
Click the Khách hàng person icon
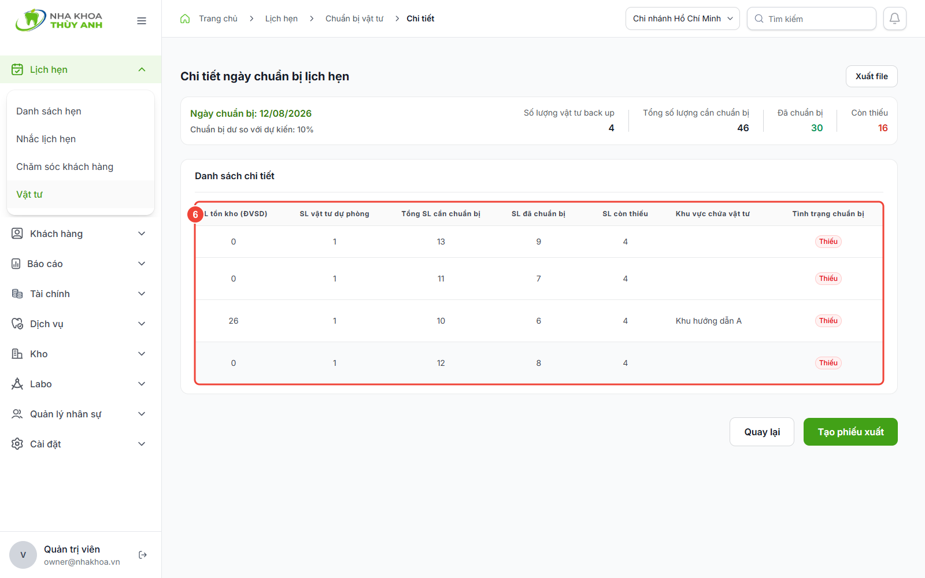coord(17,234)
